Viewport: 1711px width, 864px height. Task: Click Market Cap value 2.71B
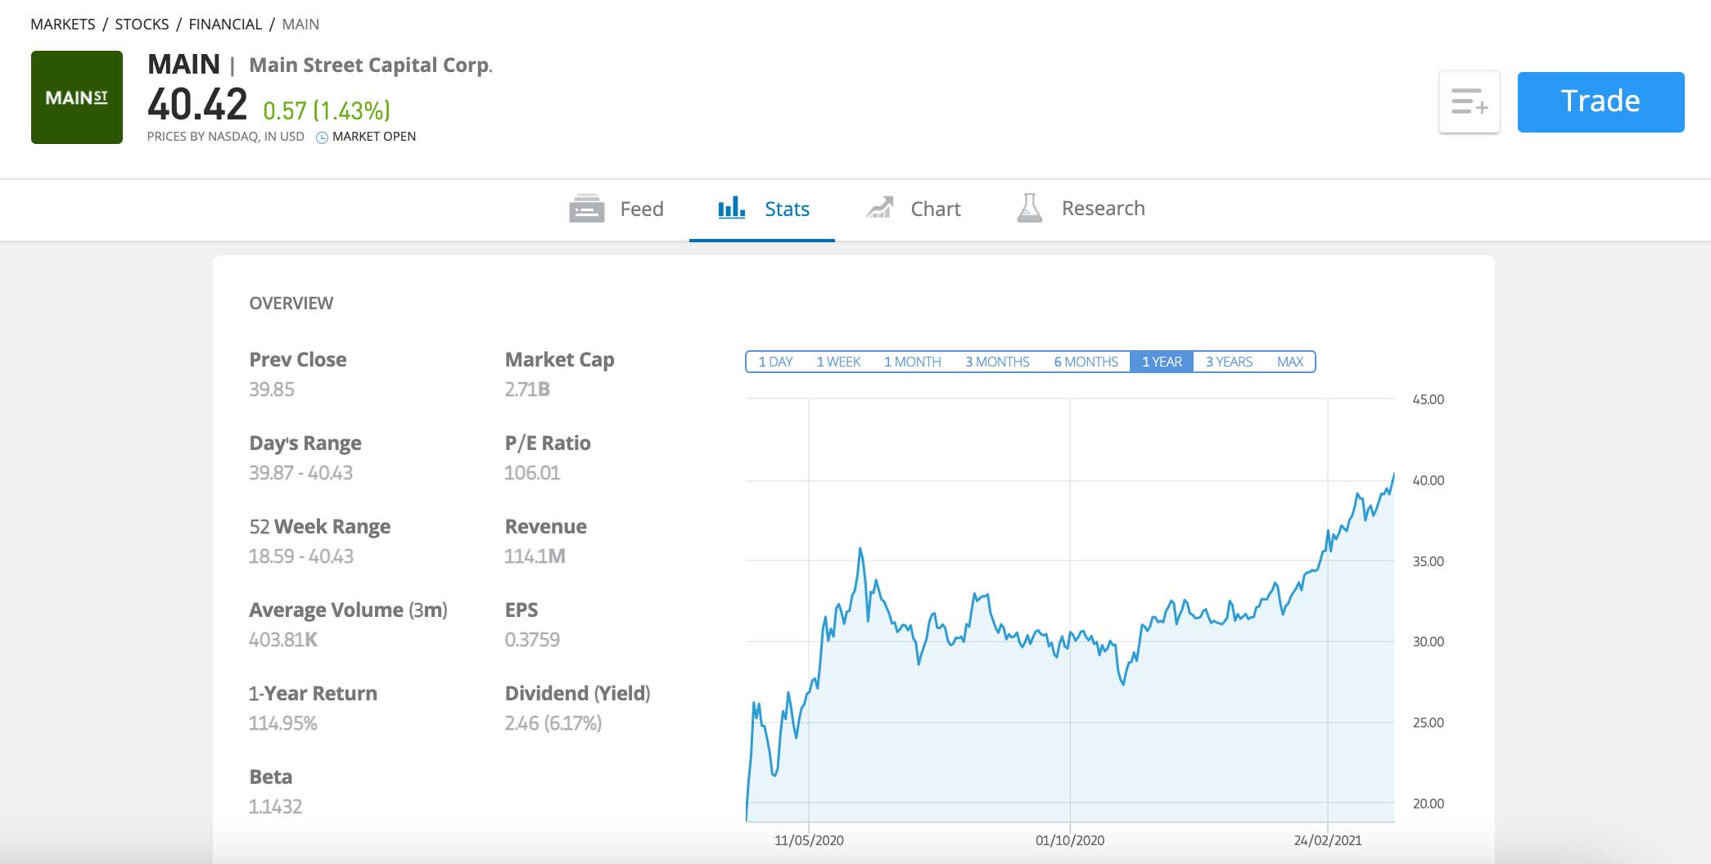(x=527, y=389)
